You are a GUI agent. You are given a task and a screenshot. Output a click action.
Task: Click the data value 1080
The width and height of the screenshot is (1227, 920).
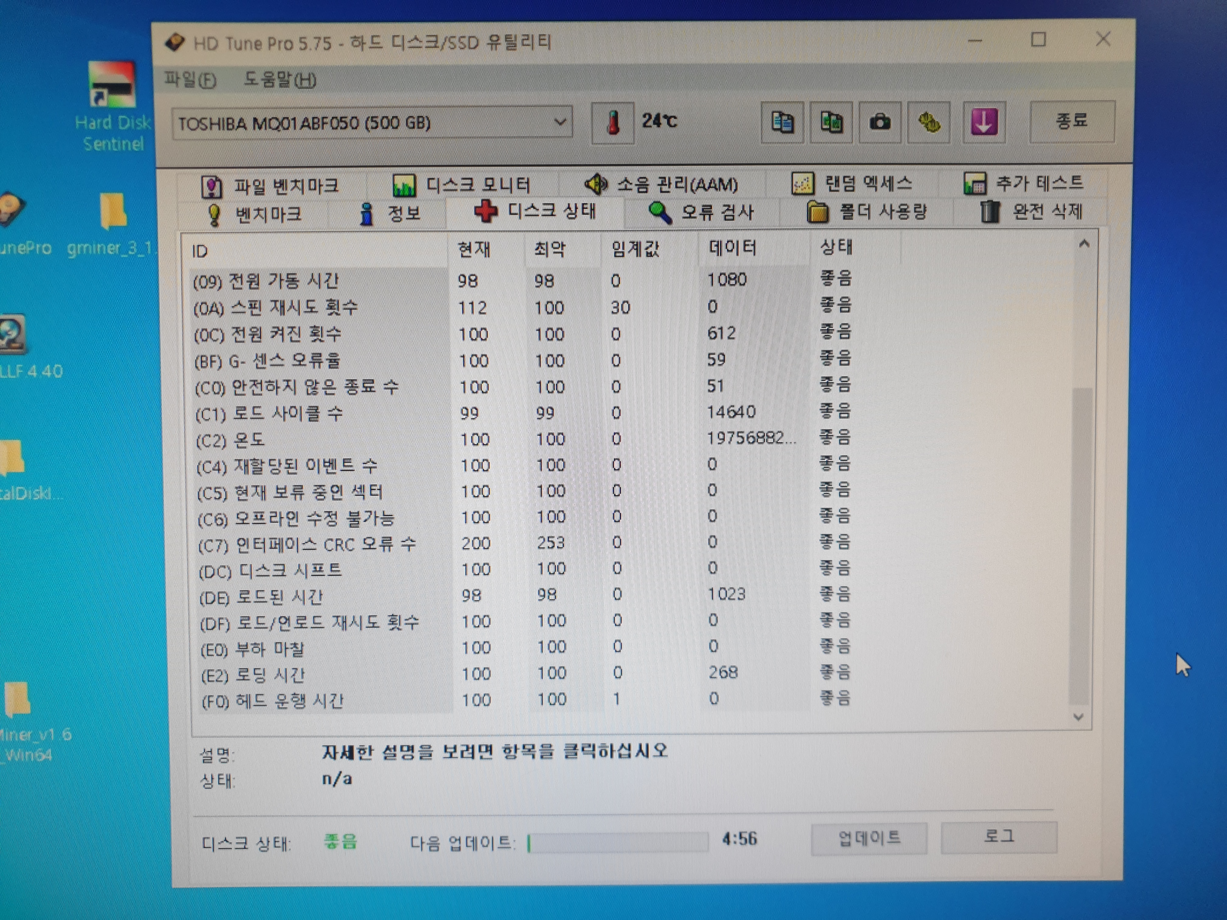point(727,280)
